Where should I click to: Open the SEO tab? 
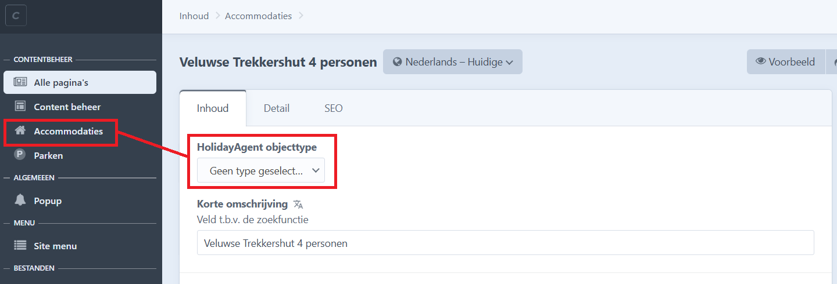point(334,108)
